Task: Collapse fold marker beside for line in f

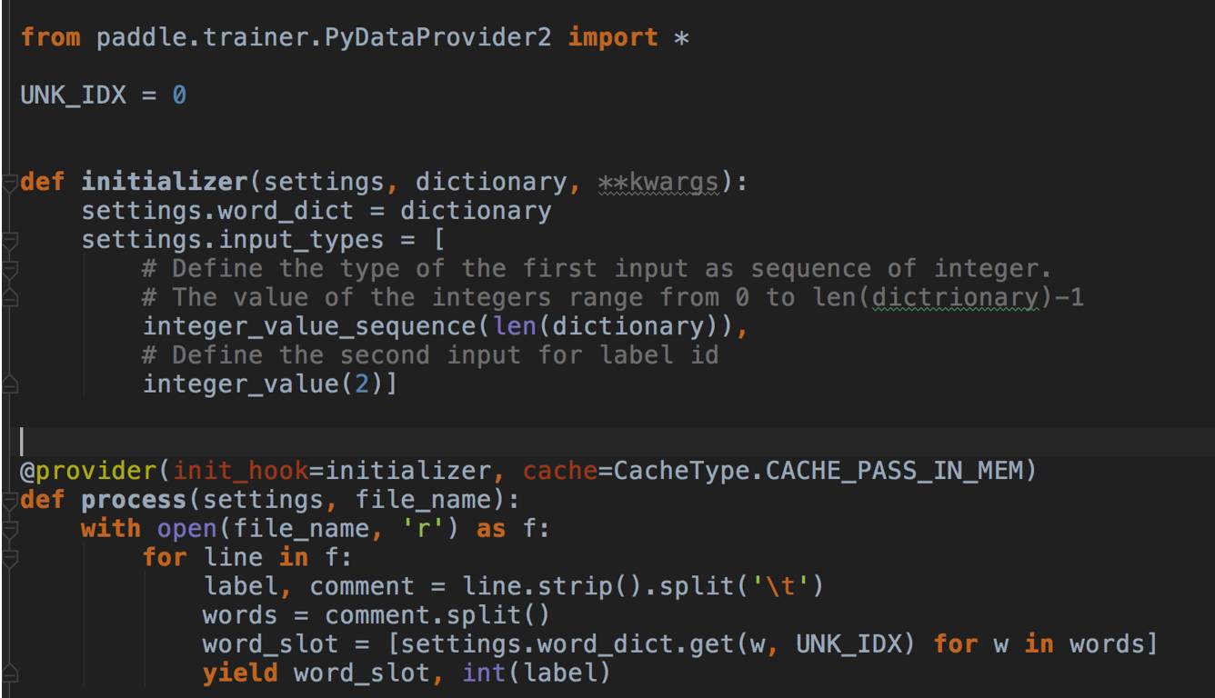Action: [x=8, y=558]
